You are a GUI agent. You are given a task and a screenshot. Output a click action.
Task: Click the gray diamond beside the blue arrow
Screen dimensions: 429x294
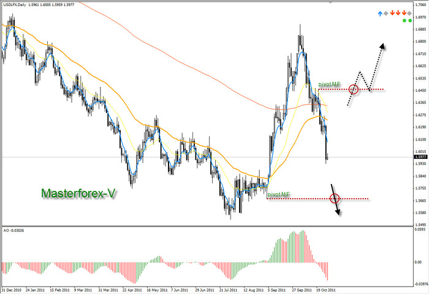[386, 12]
